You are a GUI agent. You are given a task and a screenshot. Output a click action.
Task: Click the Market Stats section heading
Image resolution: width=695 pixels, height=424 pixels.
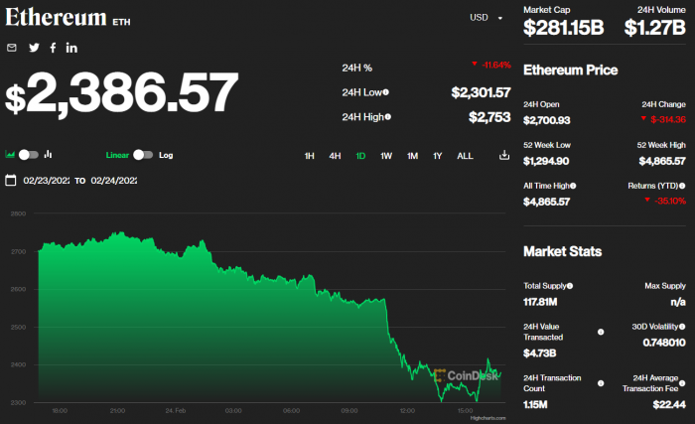[x=562, y=251]
